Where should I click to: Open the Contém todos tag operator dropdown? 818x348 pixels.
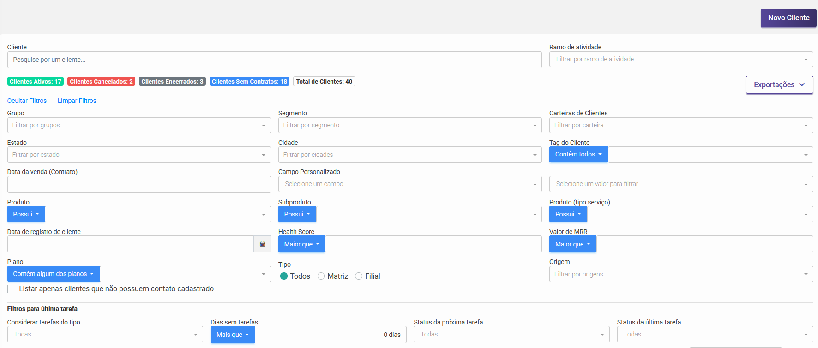[578, 155]
